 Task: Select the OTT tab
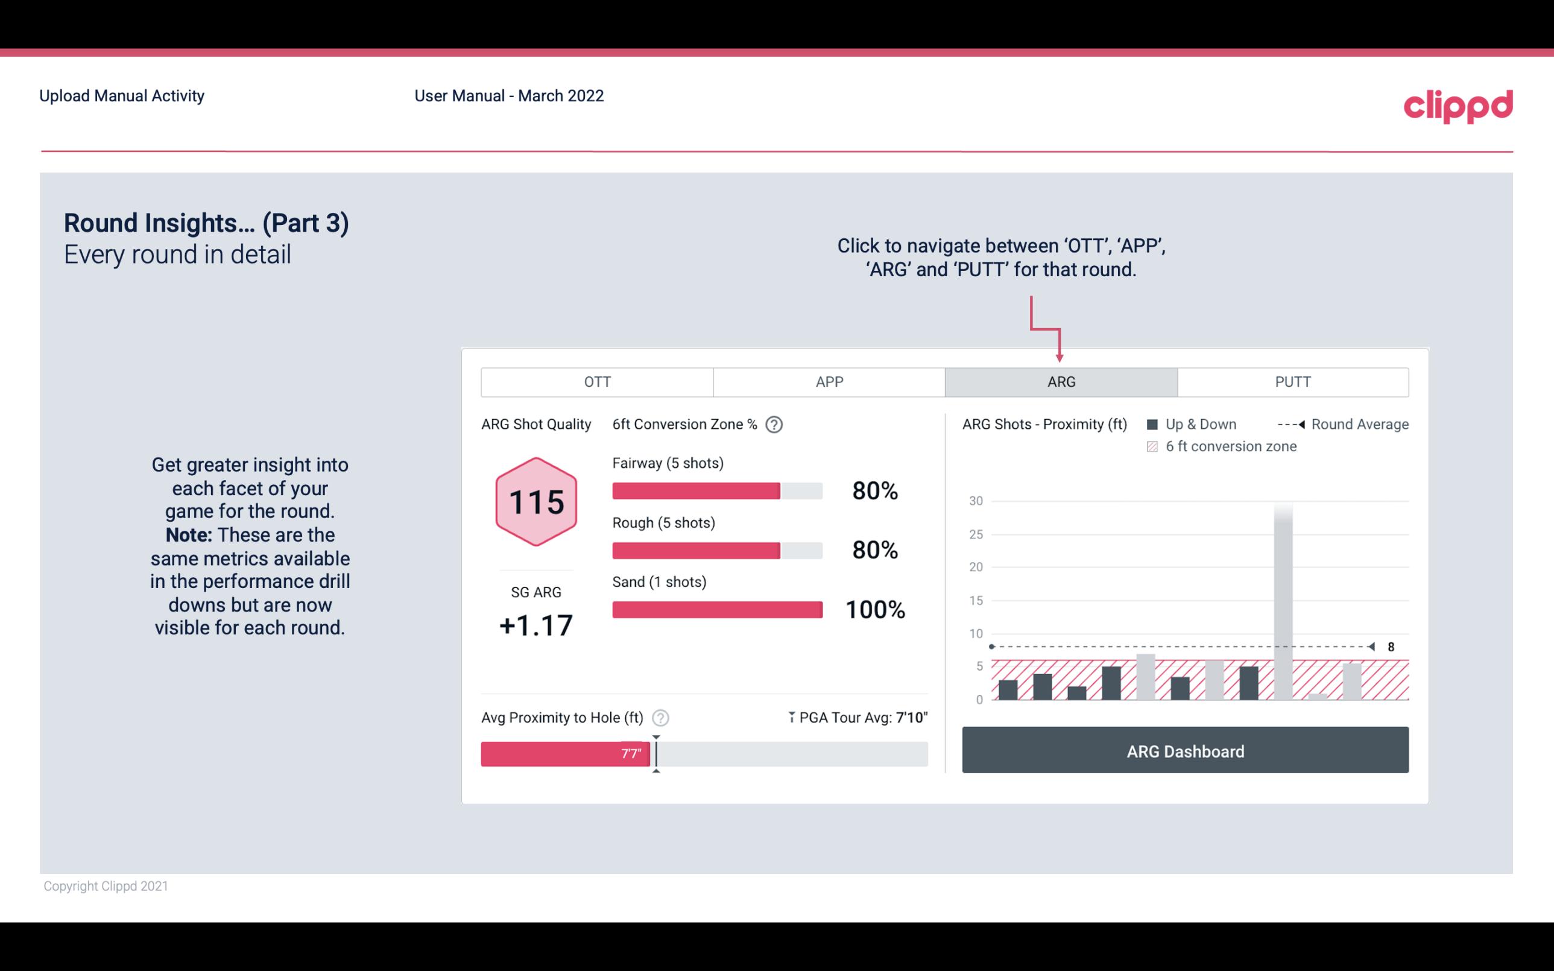598,382
